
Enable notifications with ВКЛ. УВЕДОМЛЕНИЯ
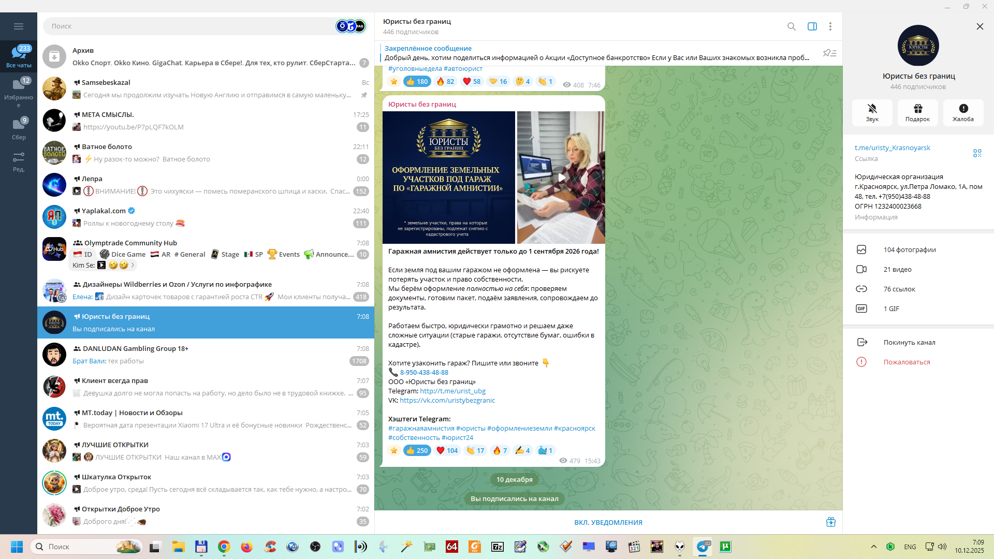[608, 523]
